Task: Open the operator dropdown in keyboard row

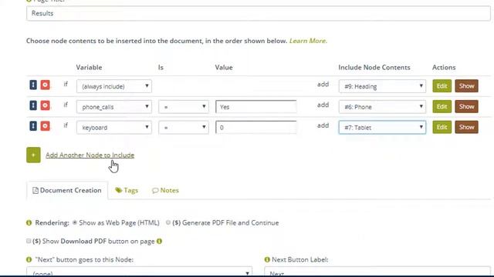Action: (x=184, y=127)
